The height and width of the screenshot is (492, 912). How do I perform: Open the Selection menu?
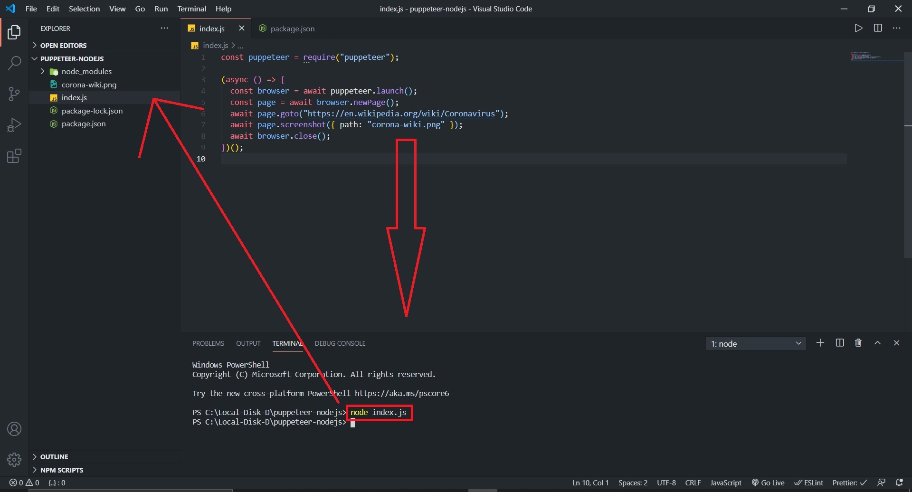[84, 9]
